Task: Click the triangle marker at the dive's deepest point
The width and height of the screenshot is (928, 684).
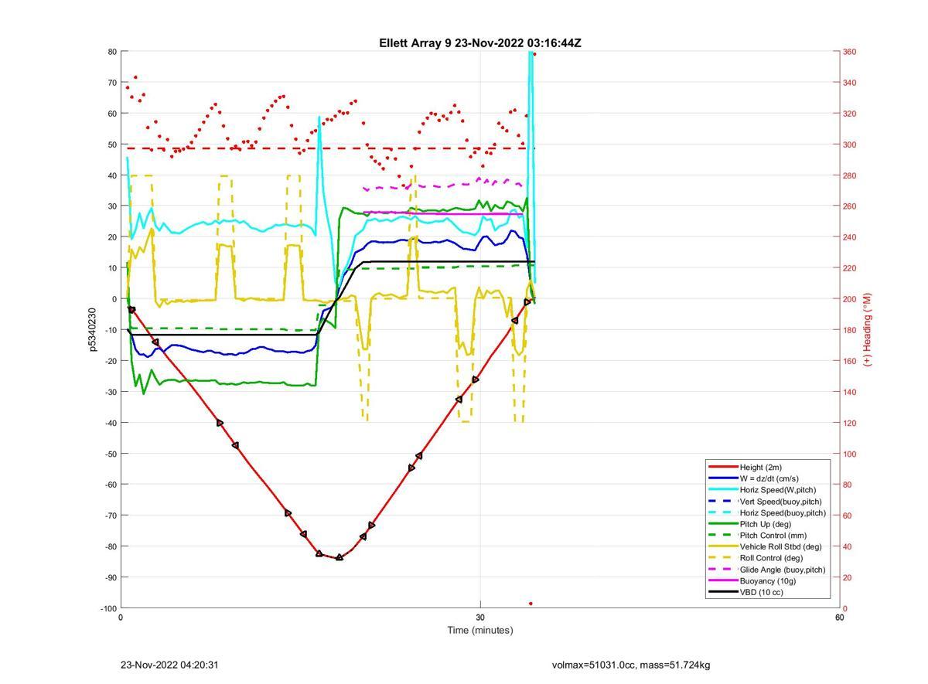Action: point(339,557)
